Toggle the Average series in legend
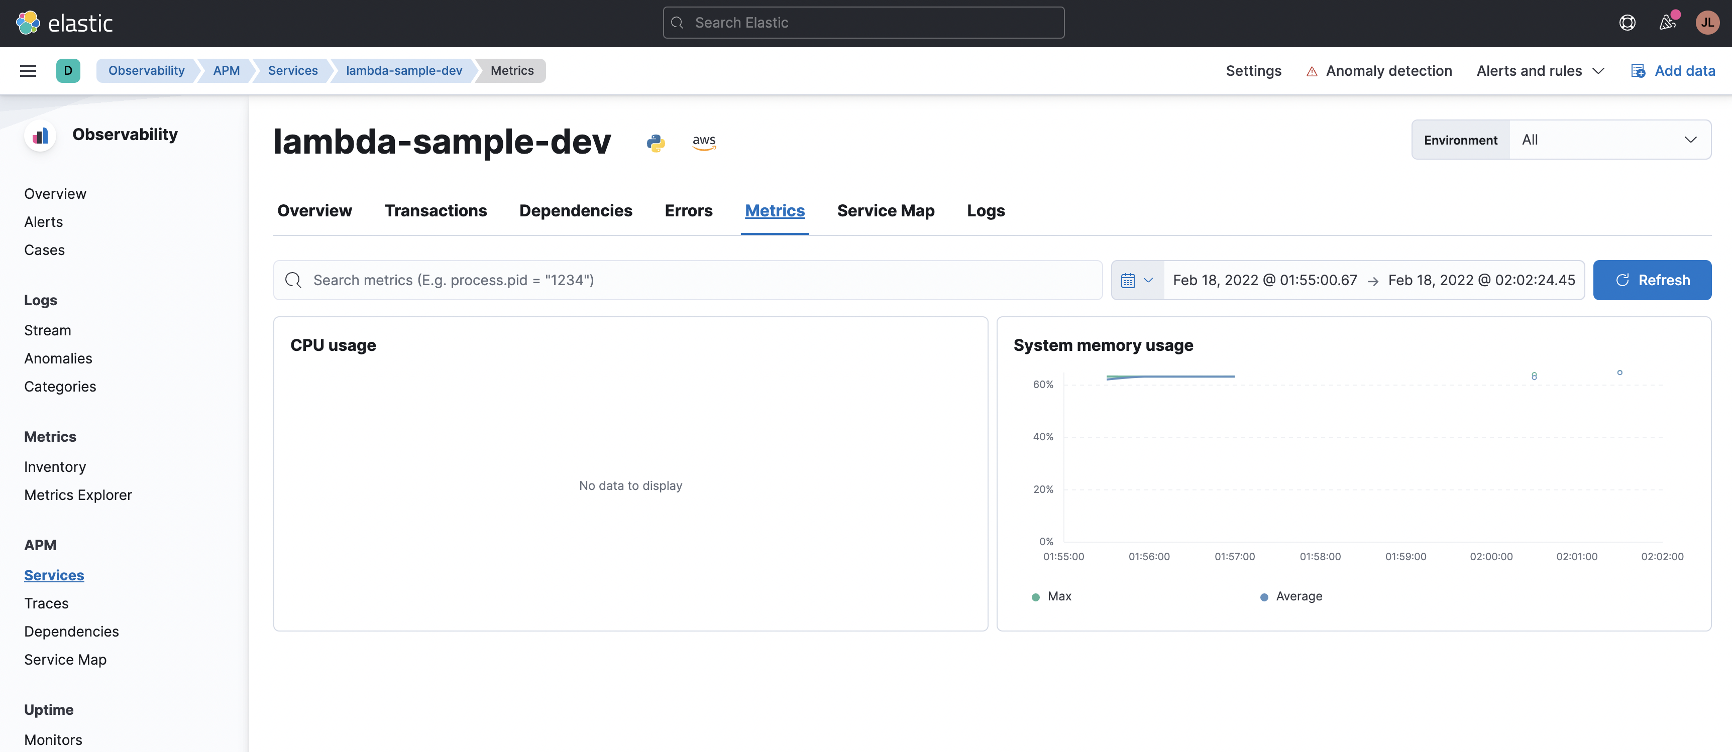1732x752 pixels. tap(1298, 596)
